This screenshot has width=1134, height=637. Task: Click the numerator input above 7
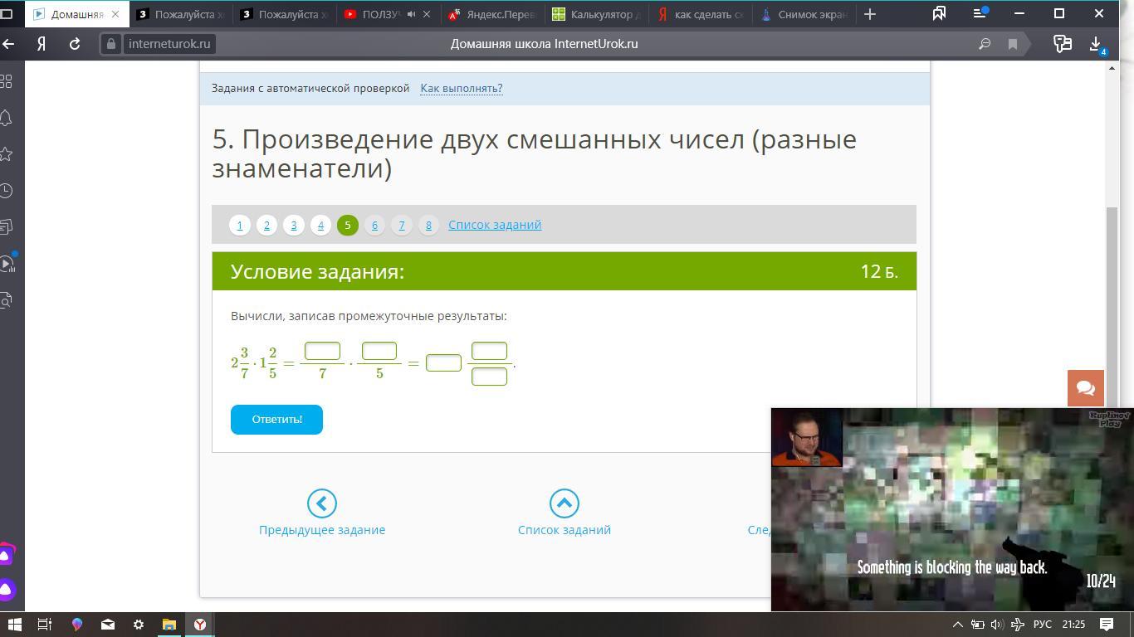[322, 351]
